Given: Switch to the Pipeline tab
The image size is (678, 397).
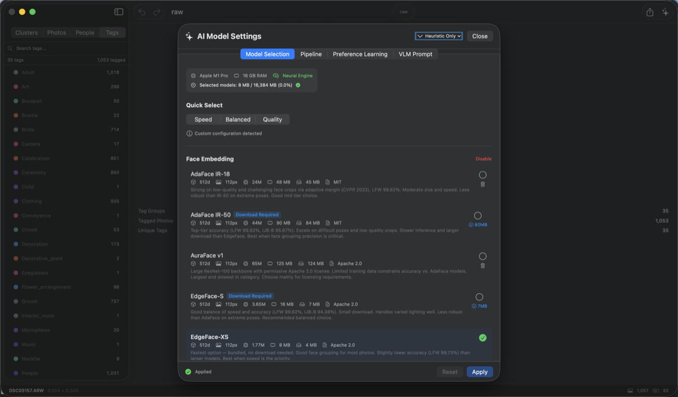Looking at the screenshot, I should point(311,54).
